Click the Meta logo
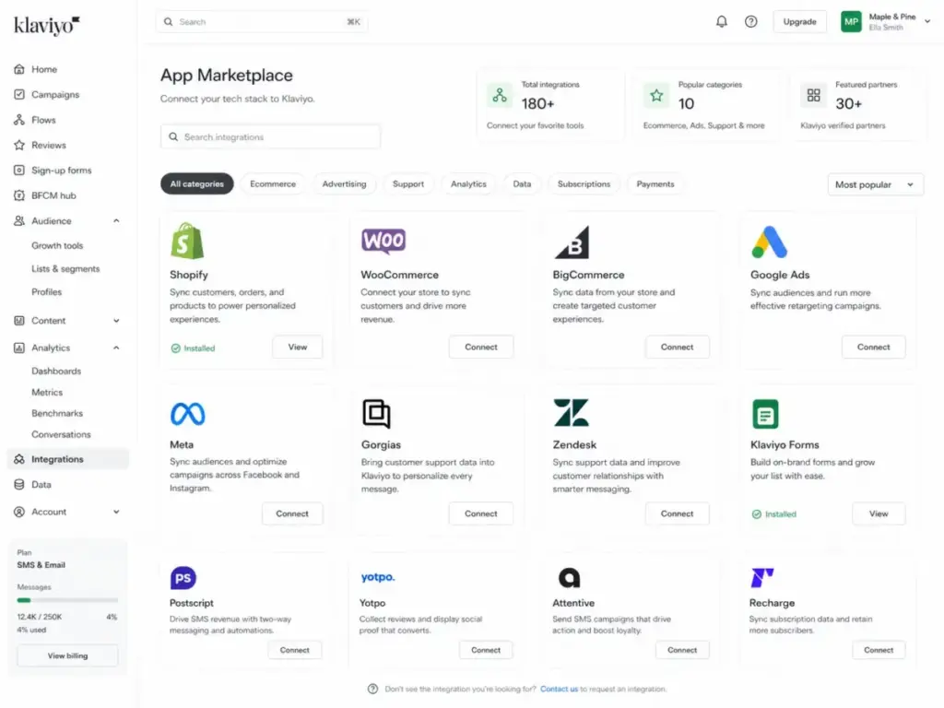944x708 pixels. 188,414
